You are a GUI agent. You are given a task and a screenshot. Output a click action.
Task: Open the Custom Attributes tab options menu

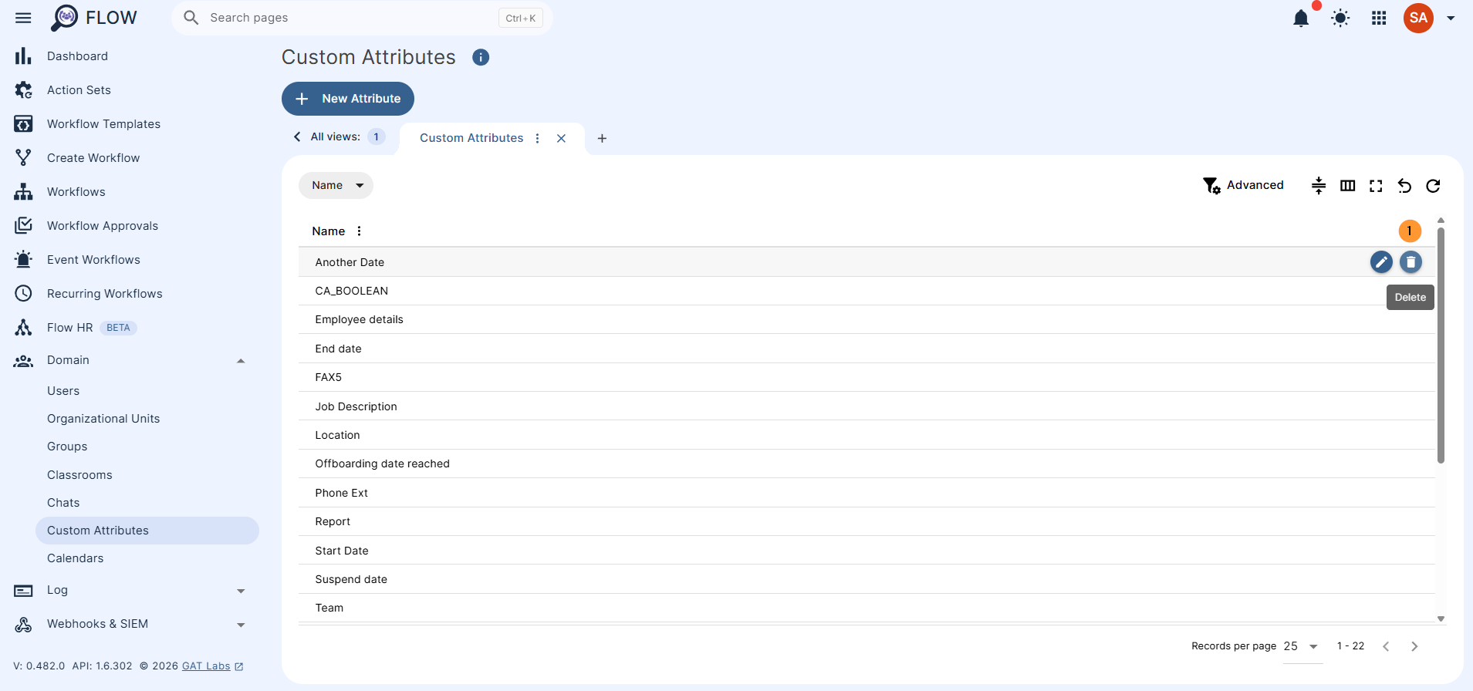[538, 138]
